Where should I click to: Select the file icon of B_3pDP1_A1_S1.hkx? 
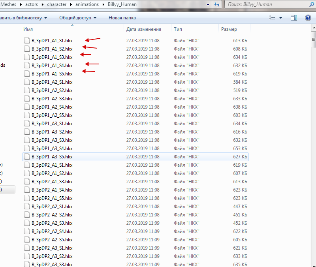[x=27, y=41]
